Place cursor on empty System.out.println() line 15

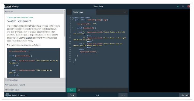tap(89, 52)
